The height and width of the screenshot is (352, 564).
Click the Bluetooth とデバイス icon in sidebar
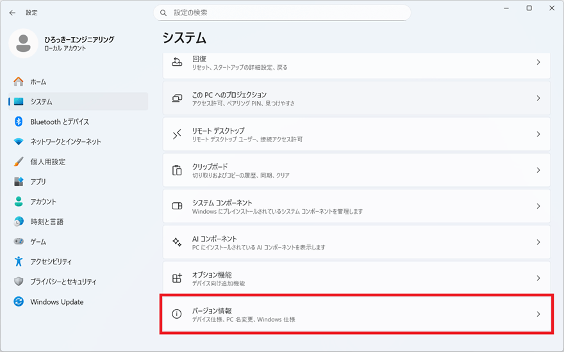(19, 122)
